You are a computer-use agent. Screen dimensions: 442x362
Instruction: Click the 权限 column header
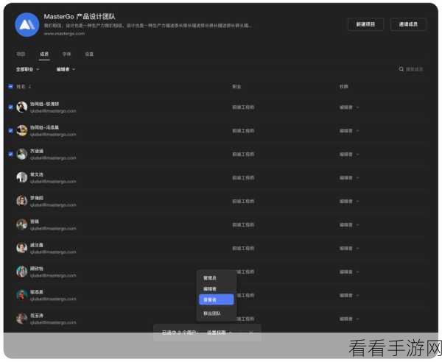coord(343,86)
